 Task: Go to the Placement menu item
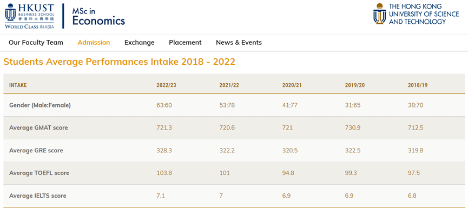tap(185, 43)
